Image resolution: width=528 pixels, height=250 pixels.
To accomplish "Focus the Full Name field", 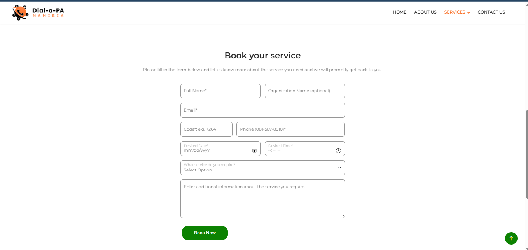I will (x=220, y=91).
